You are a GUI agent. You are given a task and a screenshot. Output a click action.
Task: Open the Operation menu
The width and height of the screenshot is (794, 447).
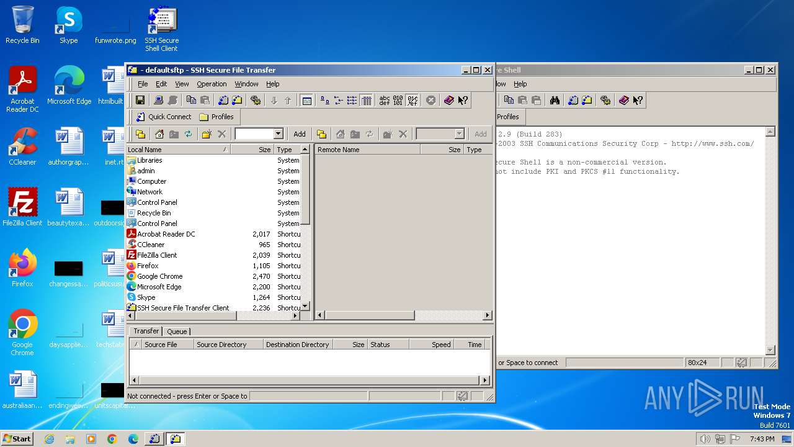pos(212,84)
